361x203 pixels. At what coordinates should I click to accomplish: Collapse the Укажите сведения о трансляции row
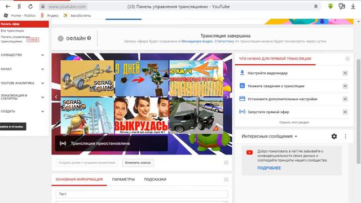(x=345, y=86)
